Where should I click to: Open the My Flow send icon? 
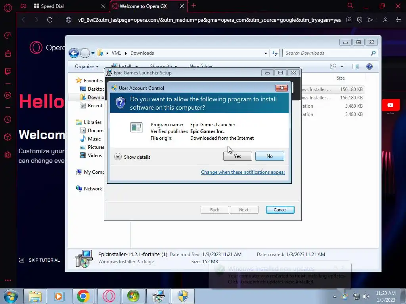tap(370, 20)
